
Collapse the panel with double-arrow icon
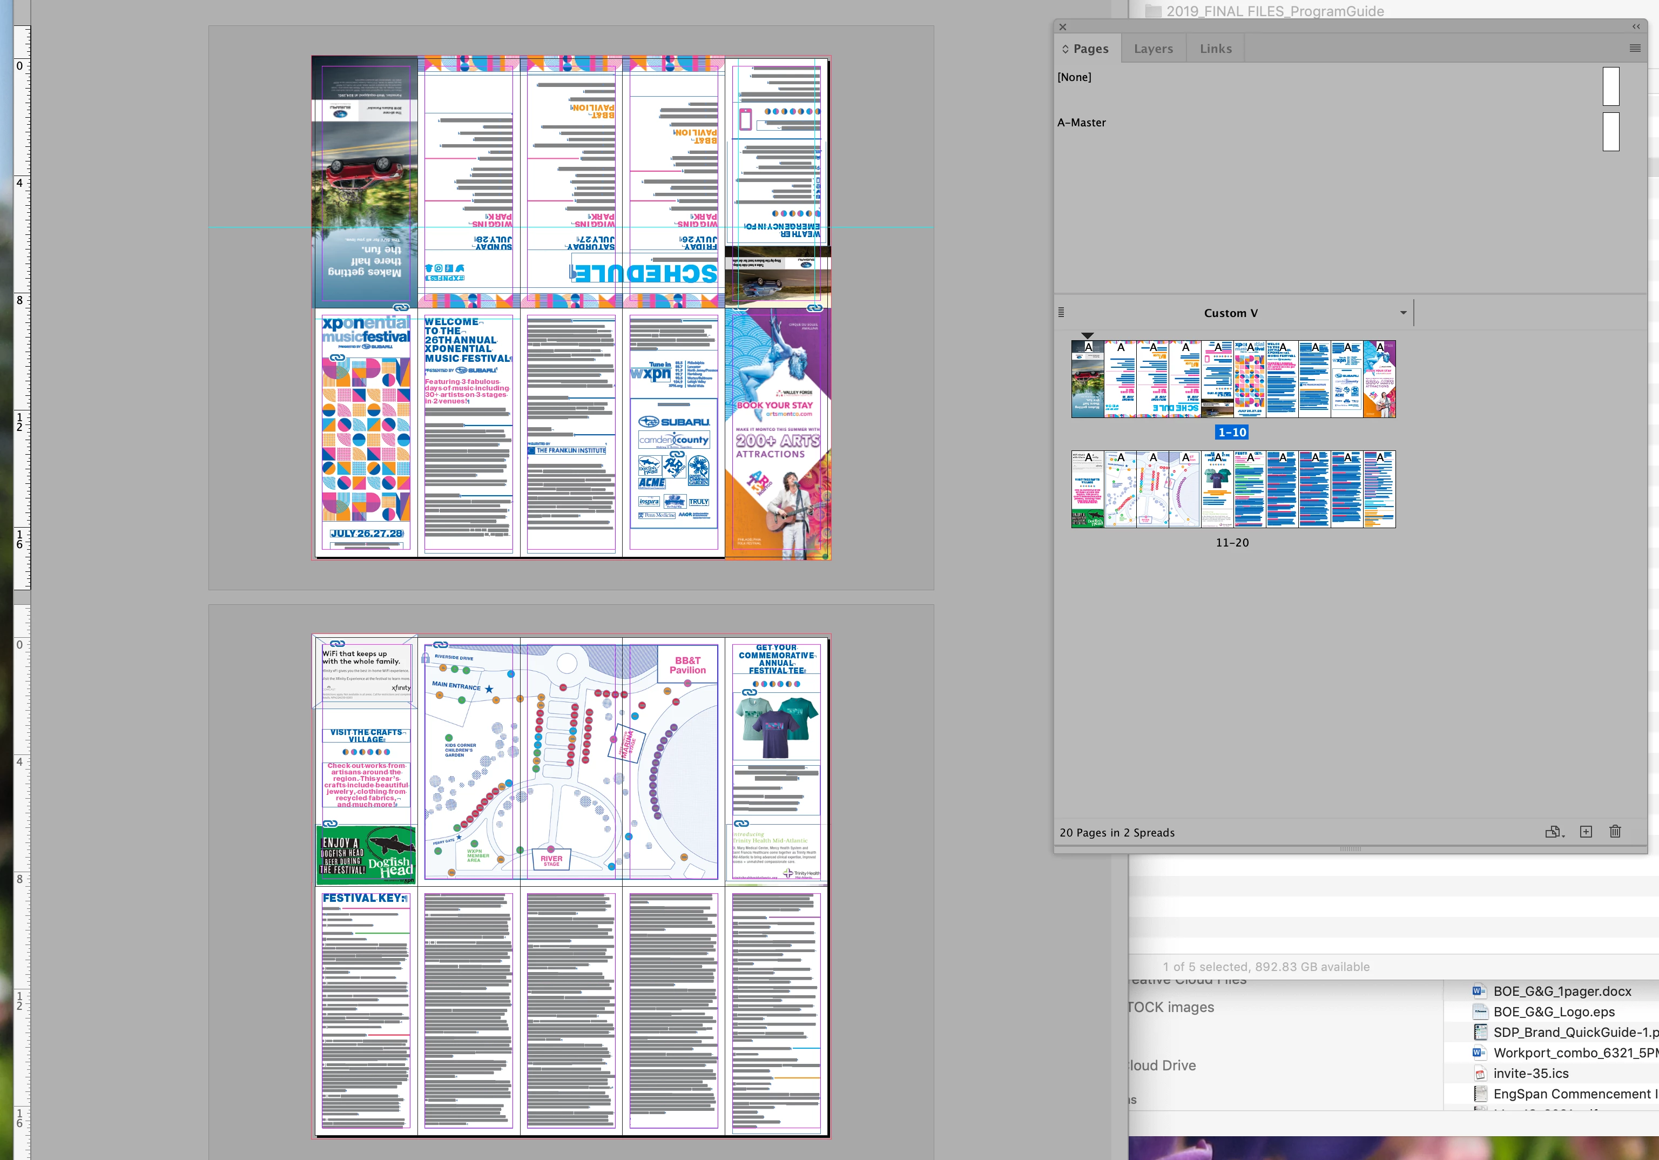coord(1636,27)
